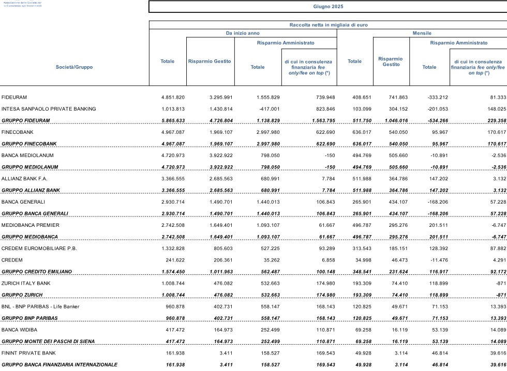507x371 pixels.
Task: Click Mediobanca Premier monthly value 201.511
Action: (x=439, y=225)
